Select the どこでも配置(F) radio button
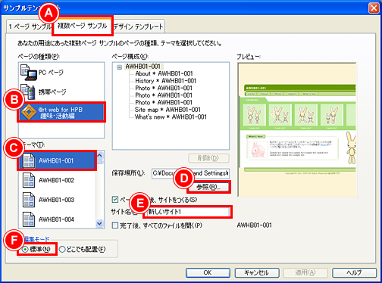This screenshot has height=283, width=382. click(x=62, y=250)
